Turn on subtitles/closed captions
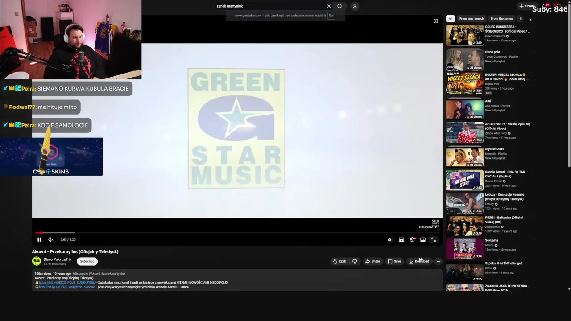 coord(401,240)
